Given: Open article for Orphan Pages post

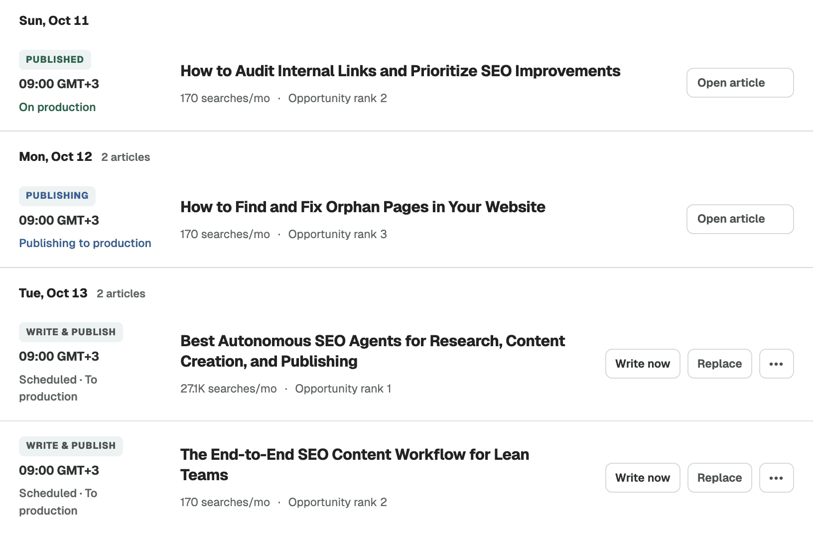Looking at the screenshot, I should pyautogui.click(x=740, y=219).
